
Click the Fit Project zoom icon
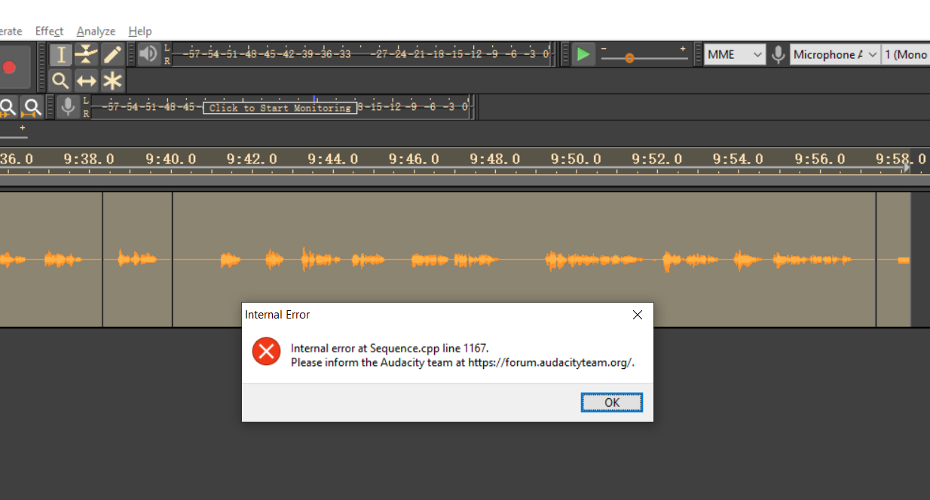31,108
